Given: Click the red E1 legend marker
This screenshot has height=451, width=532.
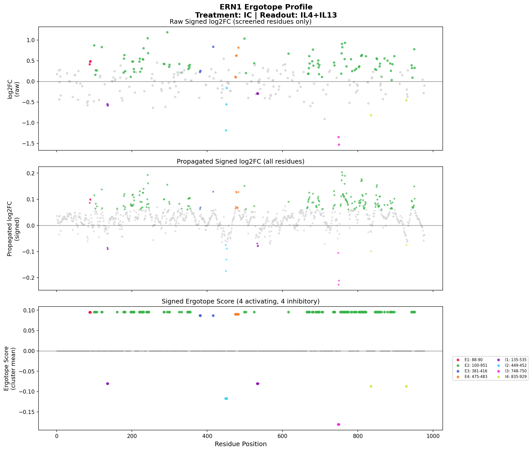Looking at the screenshot, I should point(458,360).
